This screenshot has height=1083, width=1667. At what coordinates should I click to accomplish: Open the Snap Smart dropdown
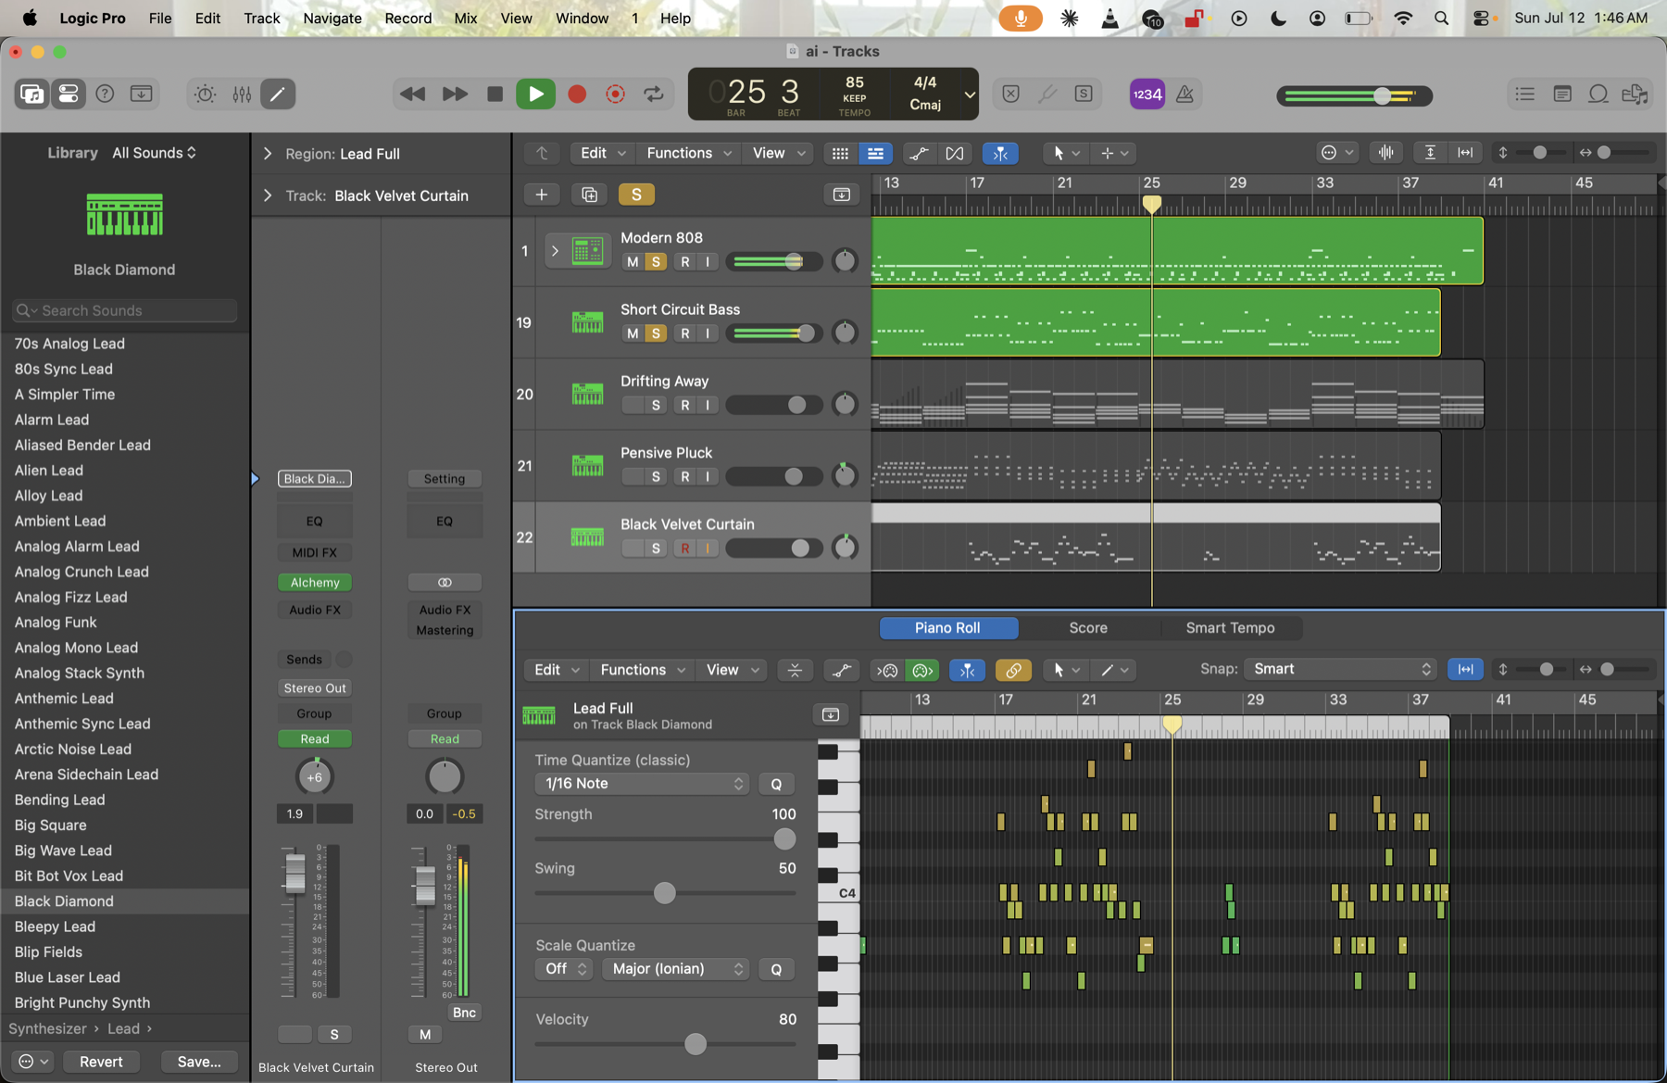(1339, 669)
